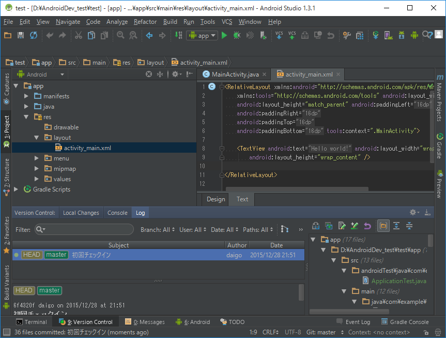Toggle the Favorites side tool window
The width and height of the screenshot is (446, 338).
tap(6, 235)
